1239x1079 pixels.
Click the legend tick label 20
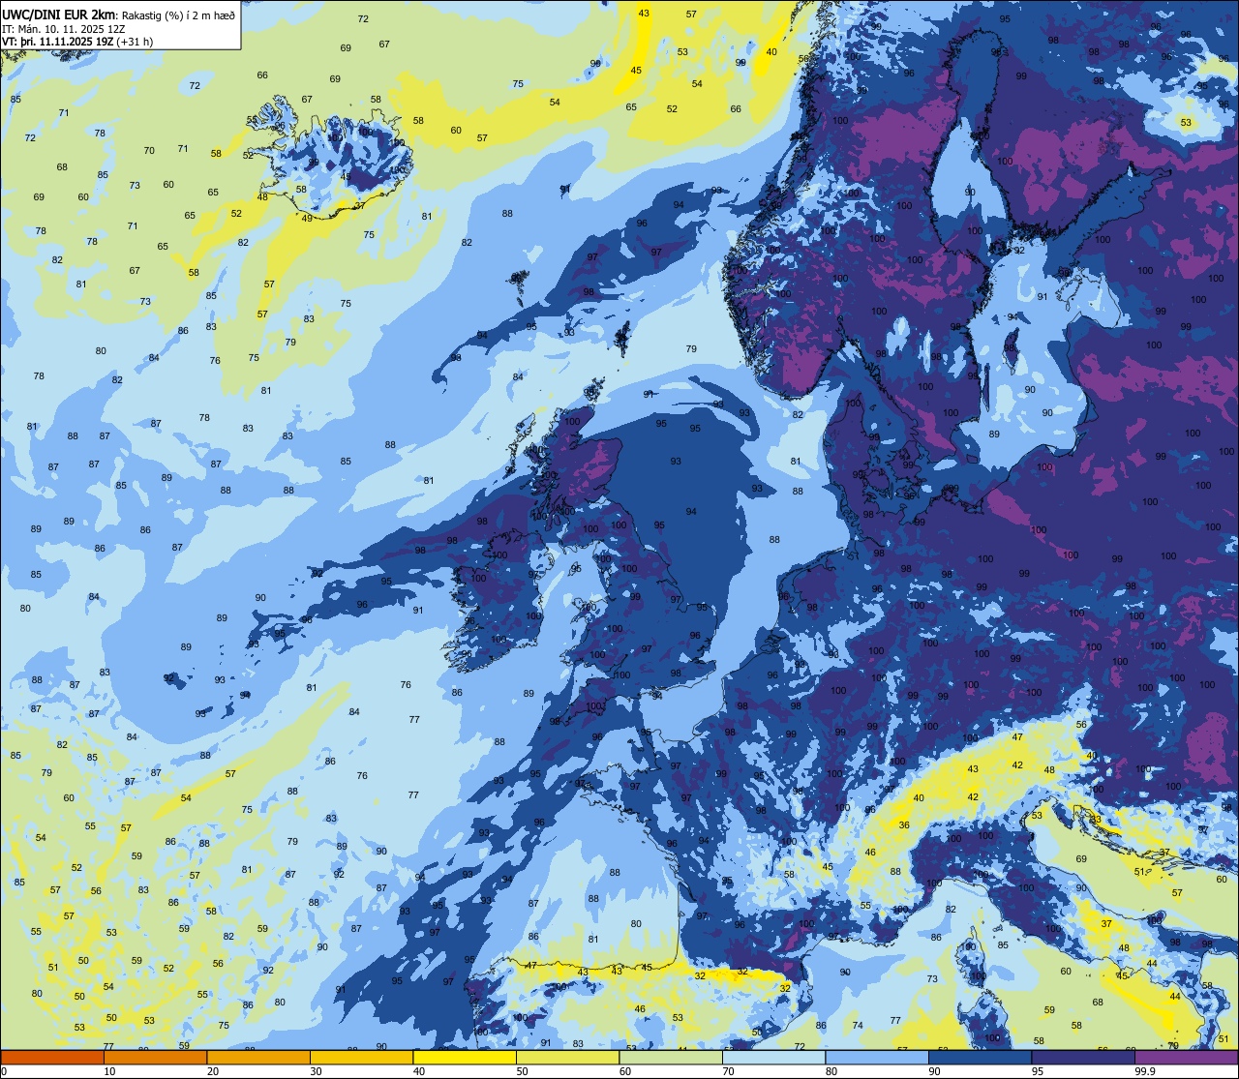pyautogui.click(x=214, y=1071)
